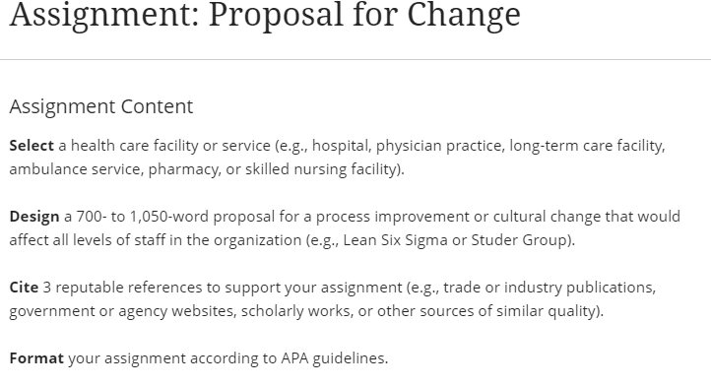Click the words 'trade or industry publications'
711x387 pixels.
(x=549, y=288)
